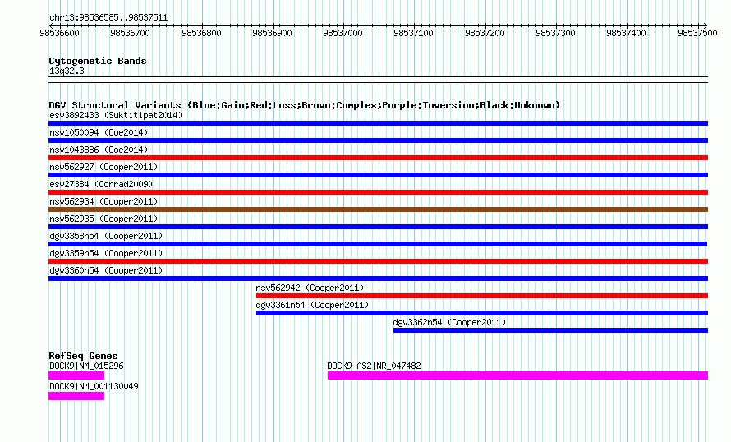Select dgv3362n54 (Cooper2011) label
This screenshot has height=442, width=731.
pos(449,322)
